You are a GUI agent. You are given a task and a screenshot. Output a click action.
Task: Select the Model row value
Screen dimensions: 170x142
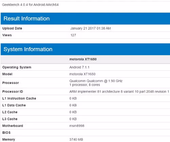coord(82,74)
